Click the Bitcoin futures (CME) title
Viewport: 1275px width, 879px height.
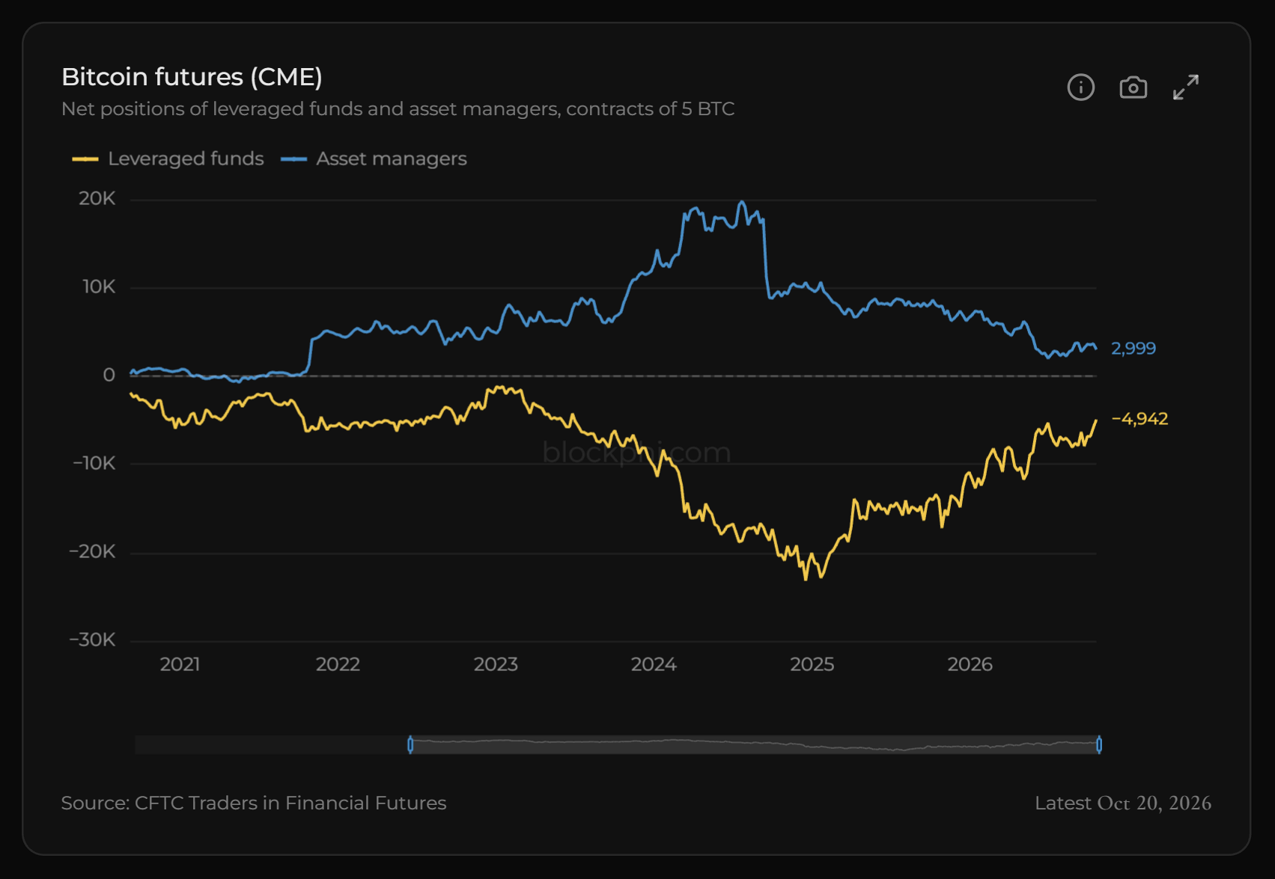pos(192,77)
